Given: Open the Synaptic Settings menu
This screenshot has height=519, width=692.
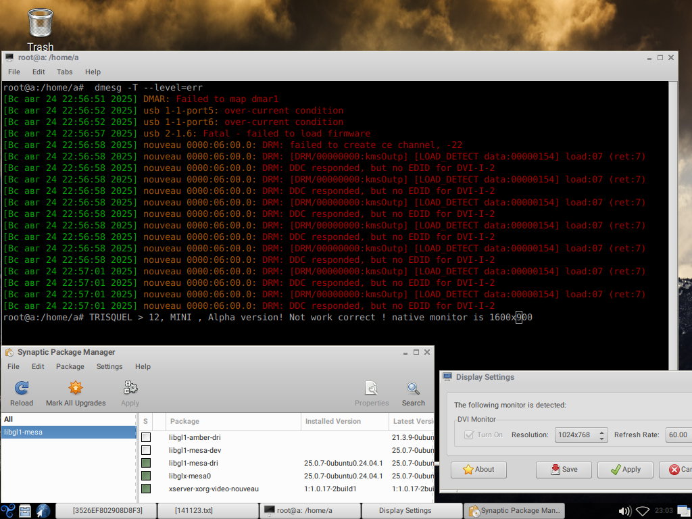Looking at the screenshot, I should [109, 366].
